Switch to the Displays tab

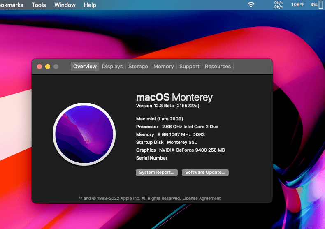click(112, 67)
